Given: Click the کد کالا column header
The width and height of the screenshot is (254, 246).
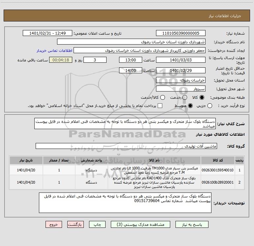Looking at the screenshot, I should pos(218,160).
